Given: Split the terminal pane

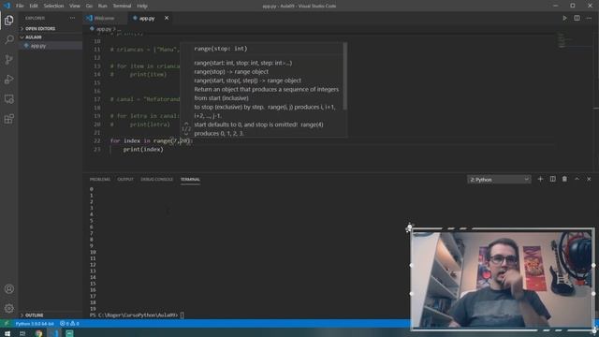Looking at the screenshot, I should (553, 179).
